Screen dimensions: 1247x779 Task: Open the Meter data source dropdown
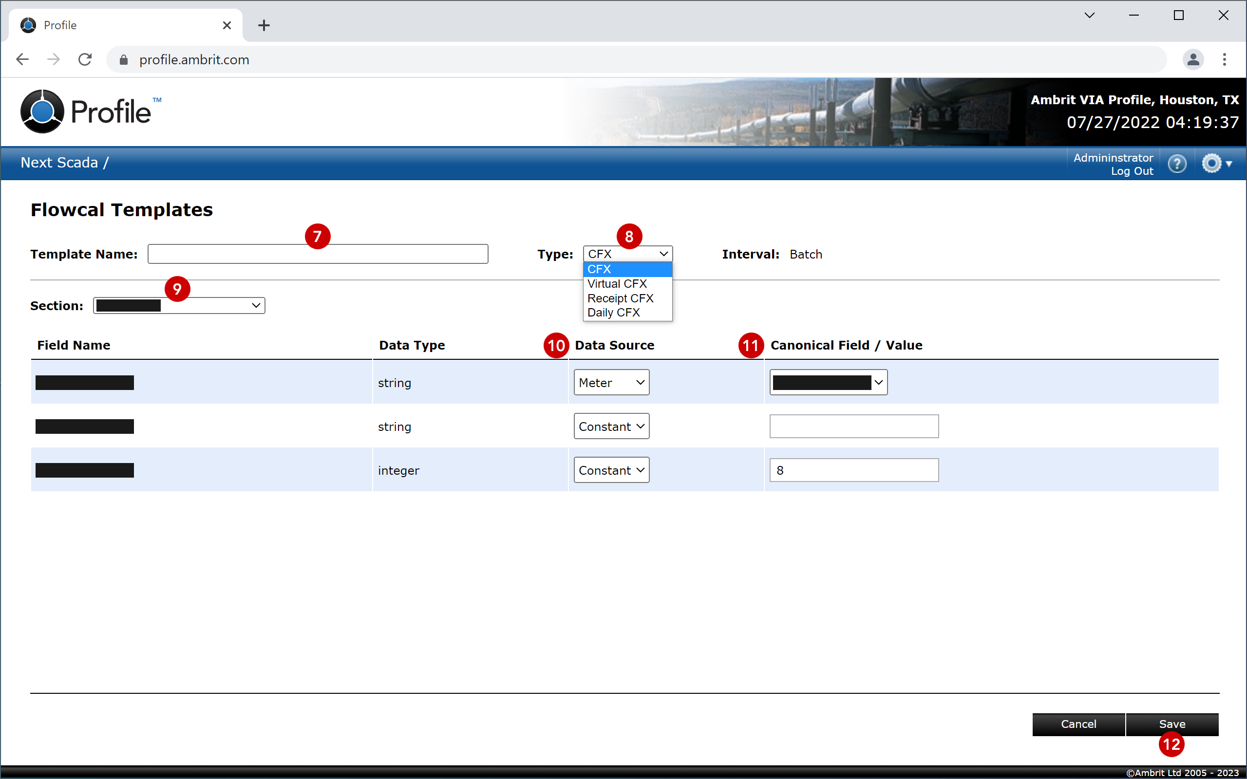[612, 382]
